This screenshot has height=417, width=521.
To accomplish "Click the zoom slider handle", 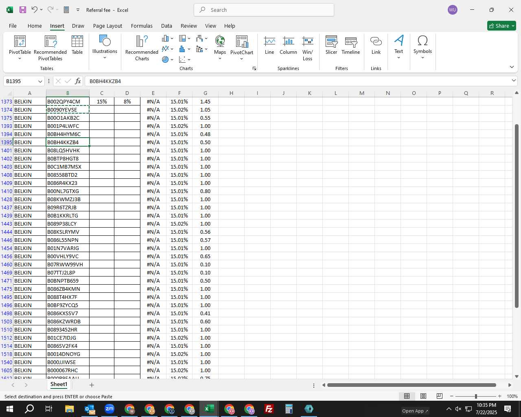I will pyautogui.click(x=476, y=396).
